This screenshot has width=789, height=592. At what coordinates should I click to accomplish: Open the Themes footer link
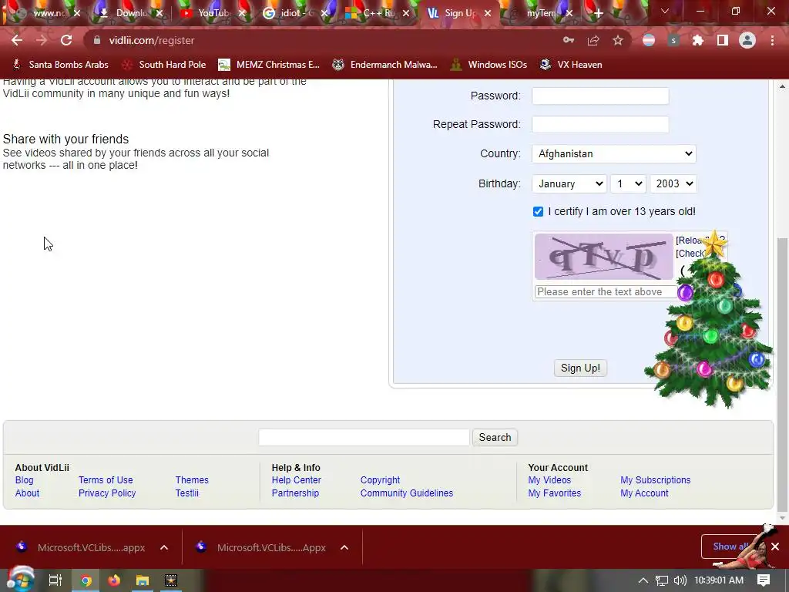[192, 480]
